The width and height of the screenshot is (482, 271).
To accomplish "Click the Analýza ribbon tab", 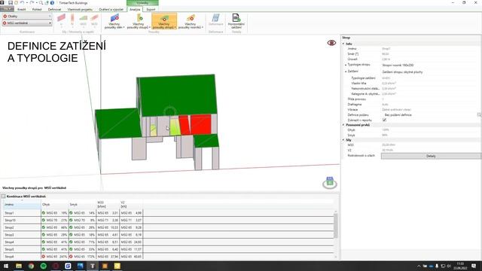I will click(135, 10).
